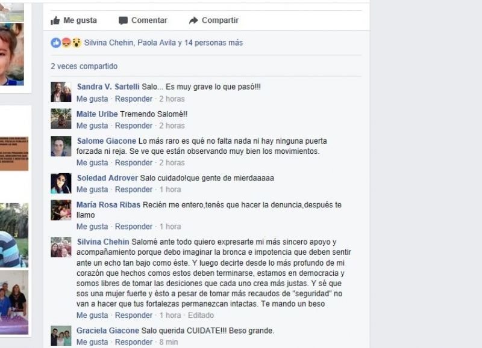Open Silvina Chehin's name in comment

[103, 242]
